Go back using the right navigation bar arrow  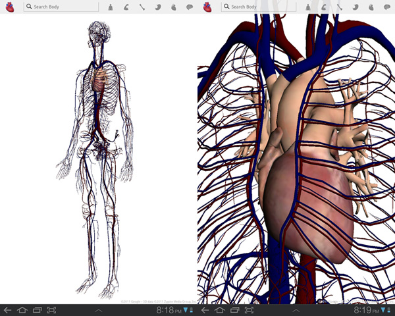pyautogui.click(x=205, y=310)
